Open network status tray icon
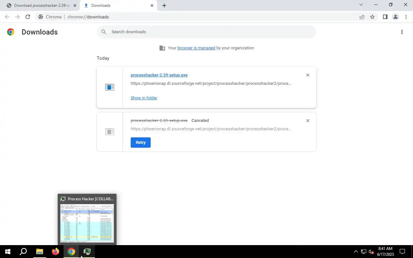 364,252
